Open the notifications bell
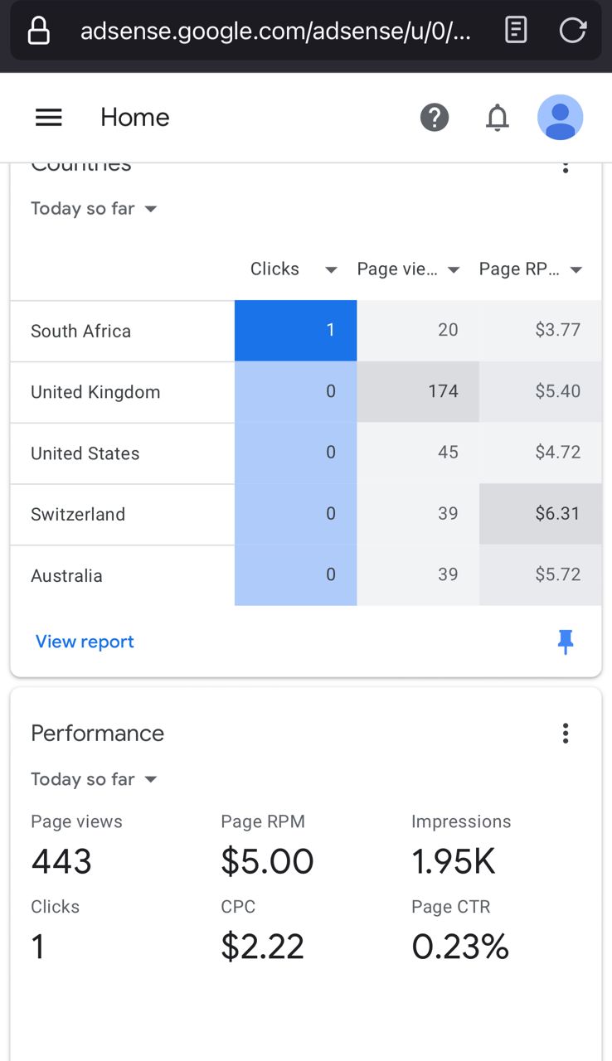This screenshot has height=1061, width=612. [x=497, y=118]
